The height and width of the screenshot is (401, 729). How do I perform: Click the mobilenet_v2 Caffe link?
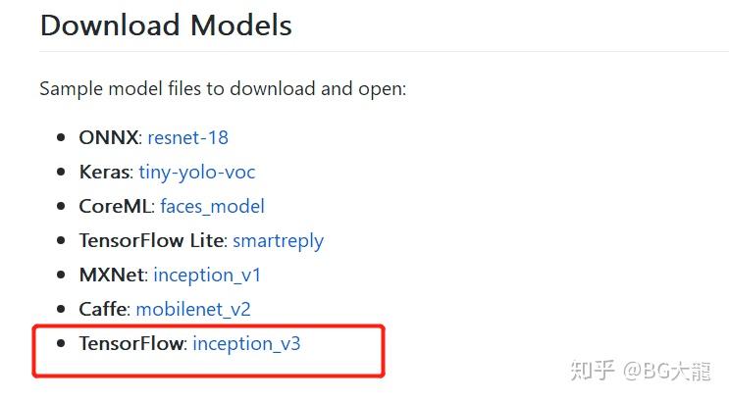pos(193,309)
